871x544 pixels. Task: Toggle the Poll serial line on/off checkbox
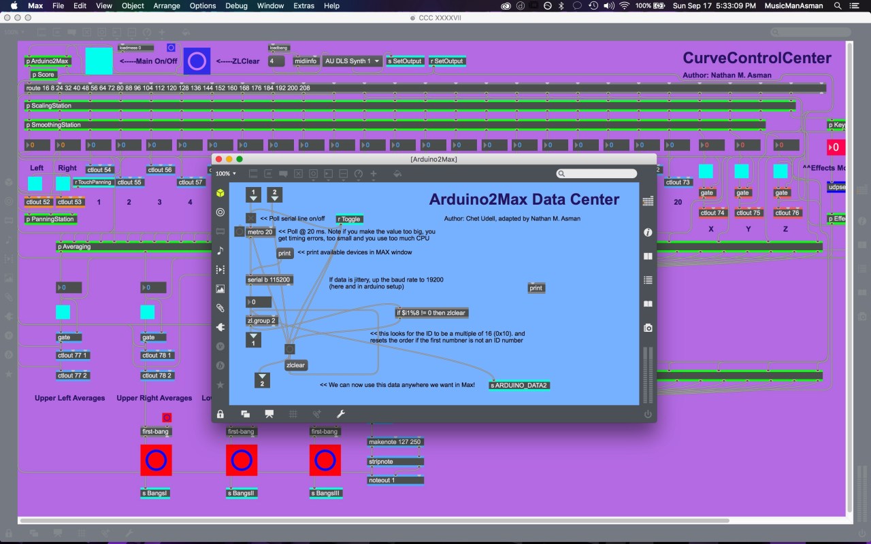pyautogui.click(x=251, y=218)
